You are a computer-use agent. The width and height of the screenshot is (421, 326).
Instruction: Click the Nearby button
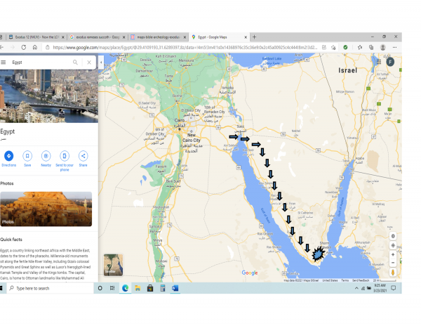tap(46, 159)
